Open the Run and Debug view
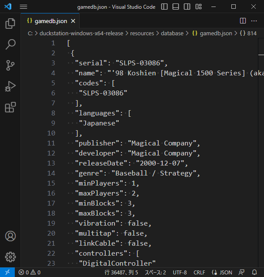264x277 pixels. click(x=10, y=86)
